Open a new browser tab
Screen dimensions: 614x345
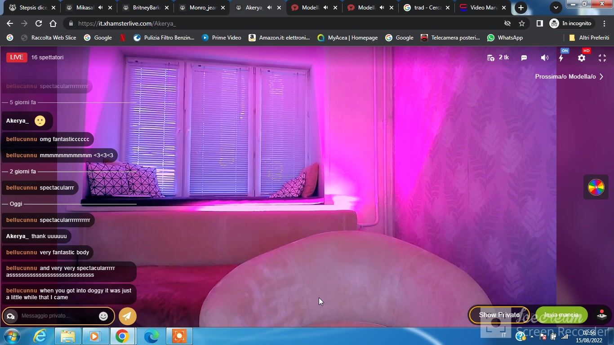521,8
